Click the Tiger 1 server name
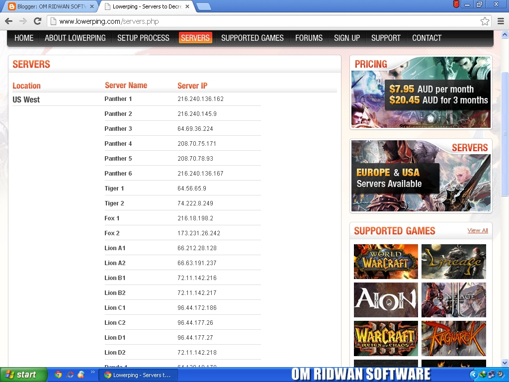This screenshot has height=382, width=509. 114,189
